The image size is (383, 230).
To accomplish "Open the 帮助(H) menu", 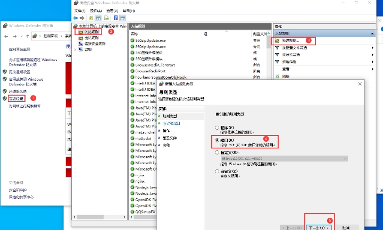I will tap(129, 11).
